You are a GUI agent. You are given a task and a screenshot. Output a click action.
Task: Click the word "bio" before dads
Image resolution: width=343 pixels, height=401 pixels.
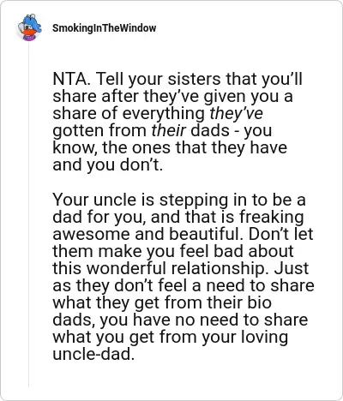(260, 302)
